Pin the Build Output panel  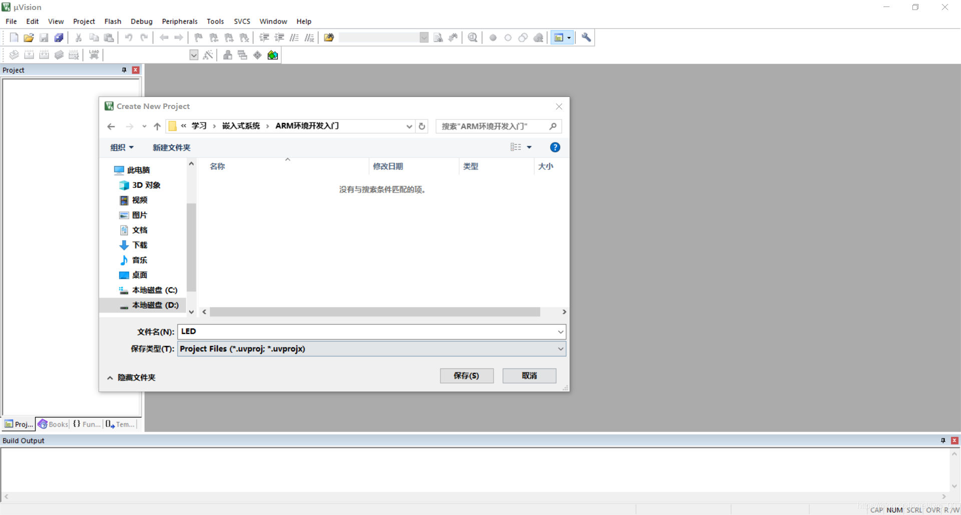tap(943, 440)
